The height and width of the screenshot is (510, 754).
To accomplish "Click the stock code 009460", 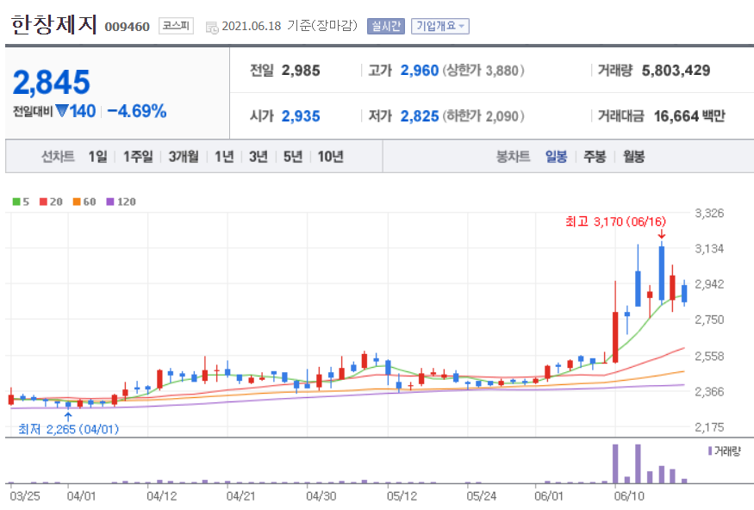I will tap(127, 27).
